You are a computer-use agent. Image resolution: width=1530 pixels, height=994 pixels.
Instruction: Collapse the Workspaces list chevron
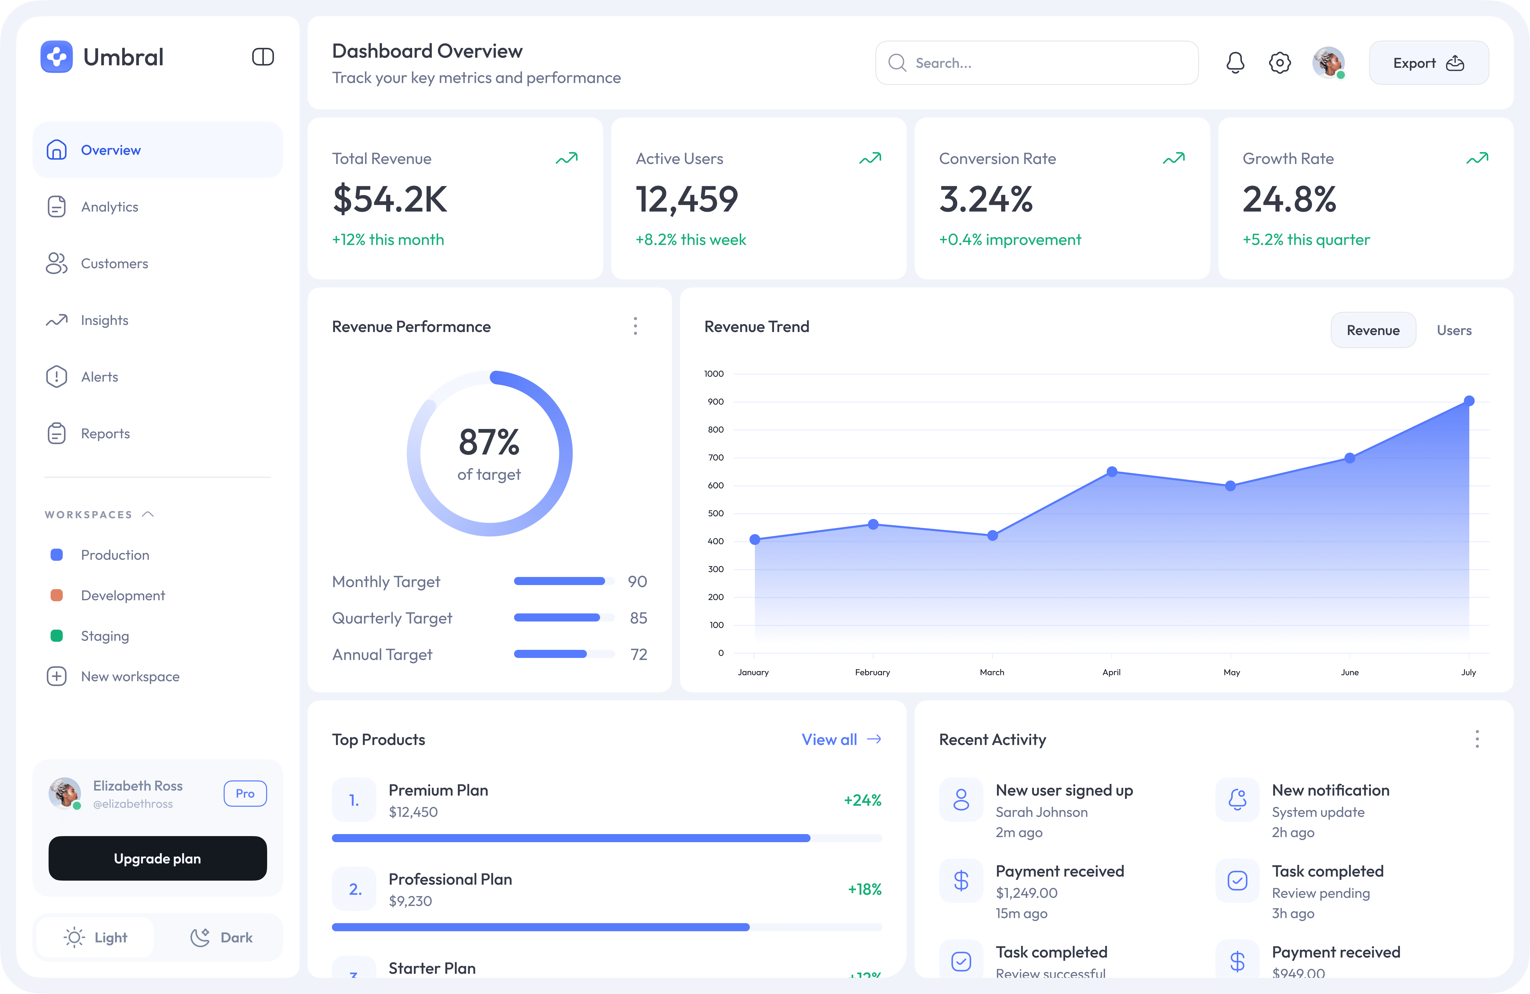point(148,514)
